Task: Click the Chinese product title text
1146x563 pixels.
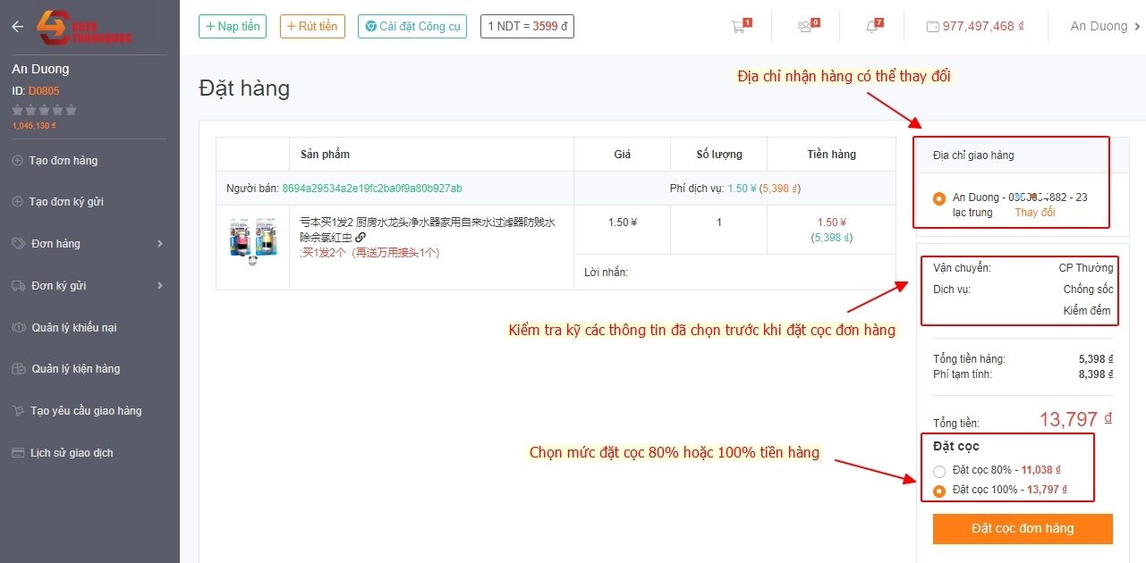Action: 428,230
